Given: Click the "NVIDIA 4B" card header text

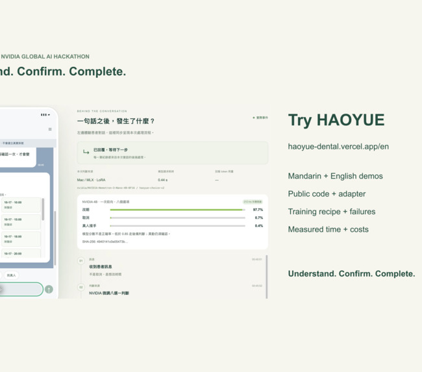Looking at the screenshot, I should coord(106,202).
